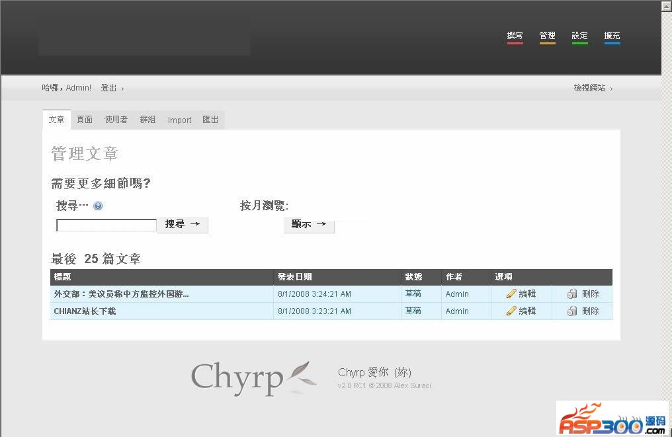Click Admin author in the 外交部 row
The image size is (672, 437).
[x=457, y=294]
